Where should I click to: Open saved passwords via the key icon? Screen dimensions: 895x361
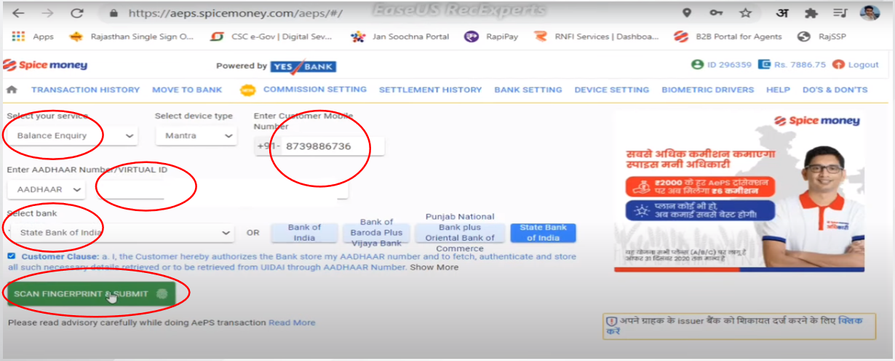point(716,13)
